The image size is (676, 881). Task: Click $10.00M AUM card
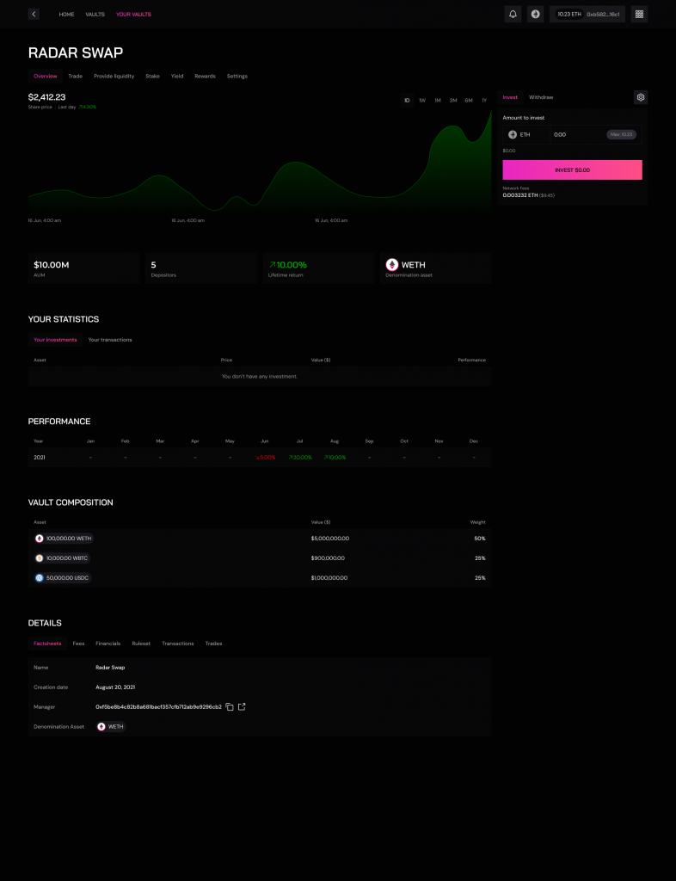83,268
